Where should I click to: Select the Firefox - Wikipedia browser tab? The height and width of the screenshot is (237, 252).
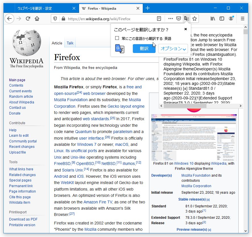(111, 8)
